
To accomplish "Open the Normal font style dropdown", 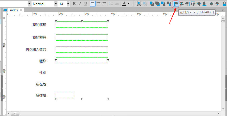I will tap(56, 4).
